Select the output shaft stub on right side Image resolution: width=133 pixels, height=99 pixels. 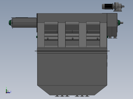click(122, 23)
